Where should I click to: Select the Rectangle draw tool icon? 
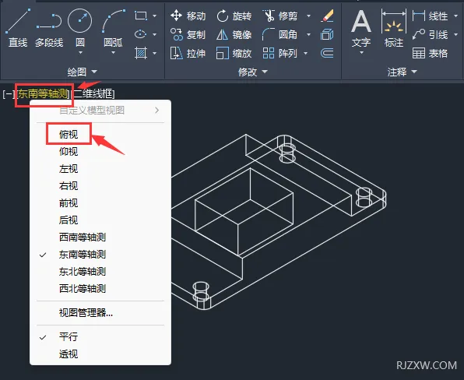pos(141,16)
